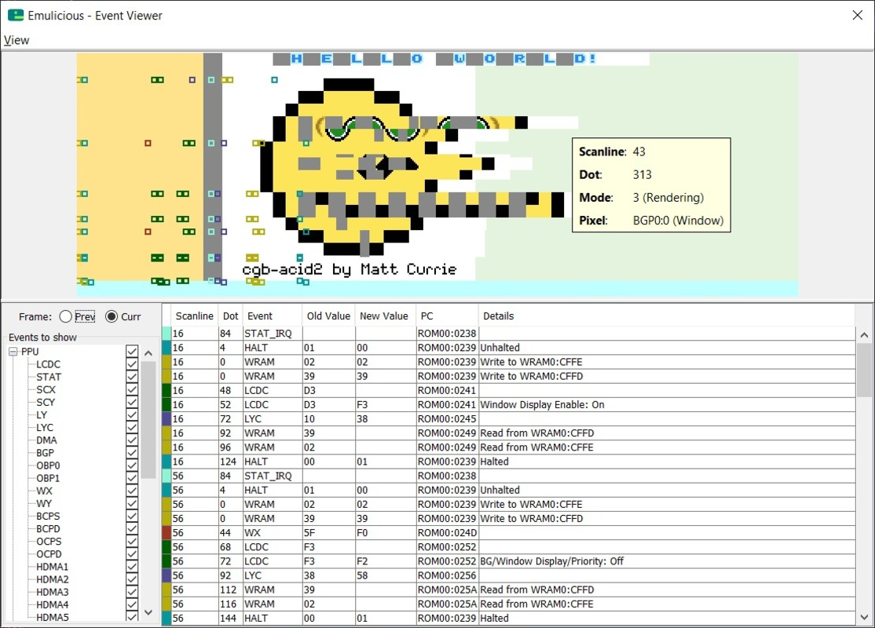Click the event table scrollbar thumb
Screen dimensions: 875x628
(x=864, y=371)
